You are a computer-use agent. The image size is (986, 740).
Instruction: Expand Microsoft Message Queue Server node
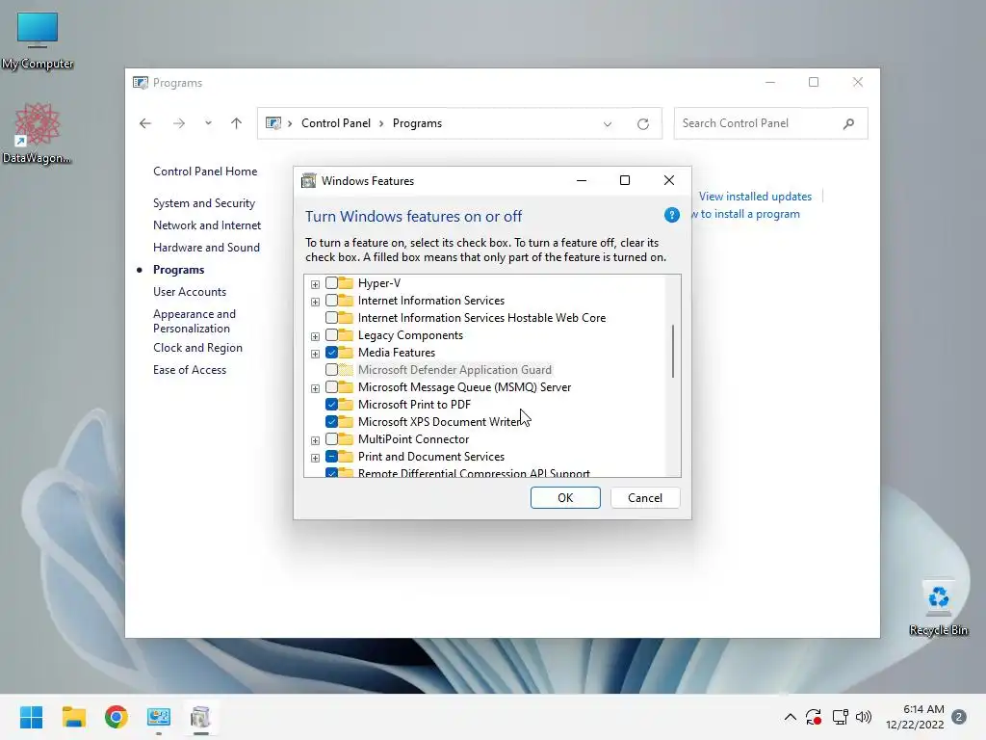point(315,388)
